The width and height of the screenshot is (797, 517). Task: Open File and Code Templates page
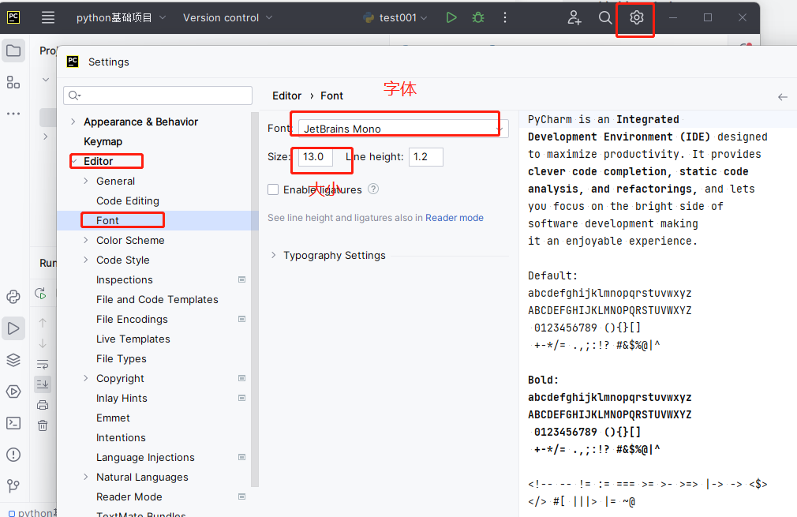tap(157, 299)
